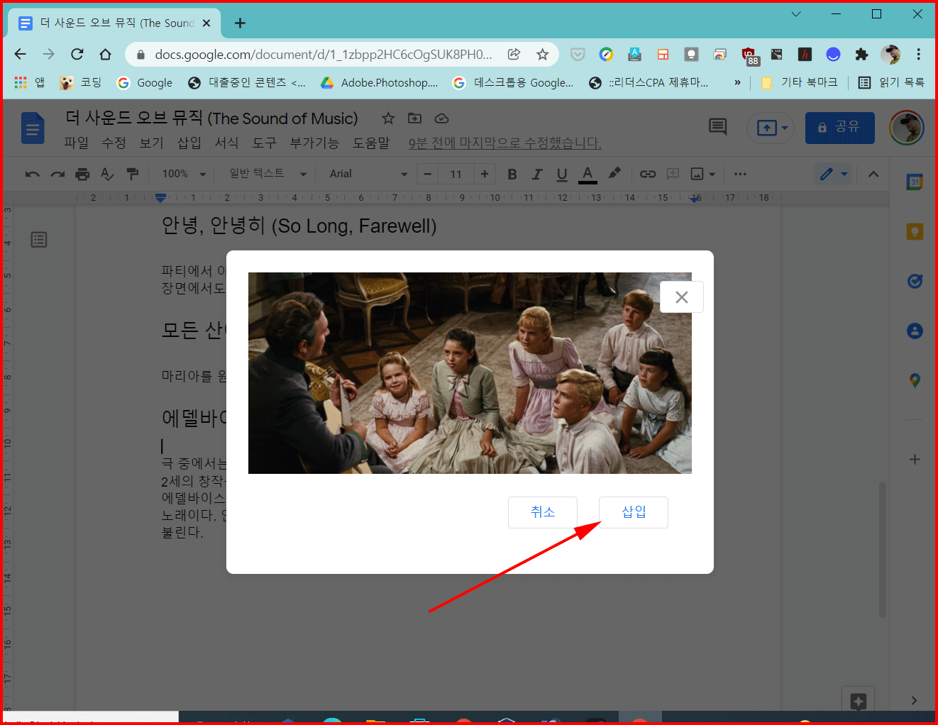Image resolution: width=938 pixels, height=725 pixels.
Task: Click the font size field showing 11
Action: 456,174
